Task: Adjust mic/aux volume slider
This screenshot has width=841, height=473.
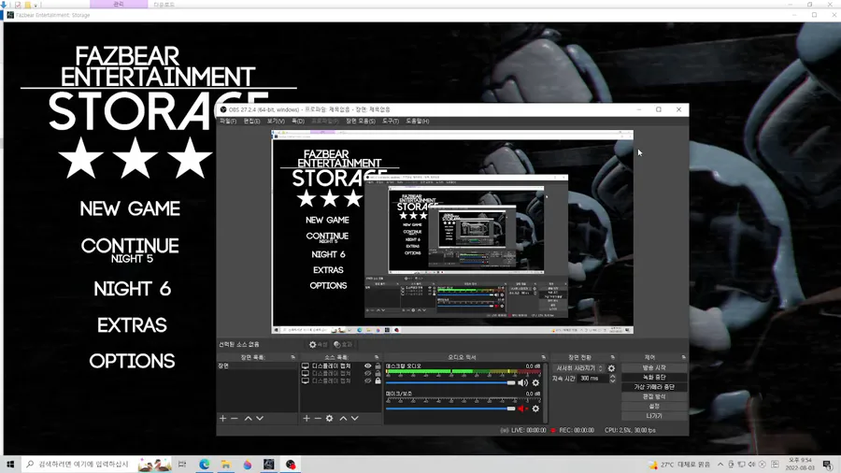Action: click(x=450, y=408)
